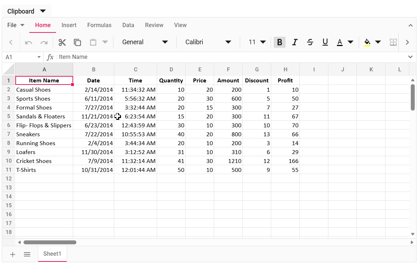Toggle Underline formatting
The height and width of the screenshot is (265, 419).
click(x=325, y=42)
